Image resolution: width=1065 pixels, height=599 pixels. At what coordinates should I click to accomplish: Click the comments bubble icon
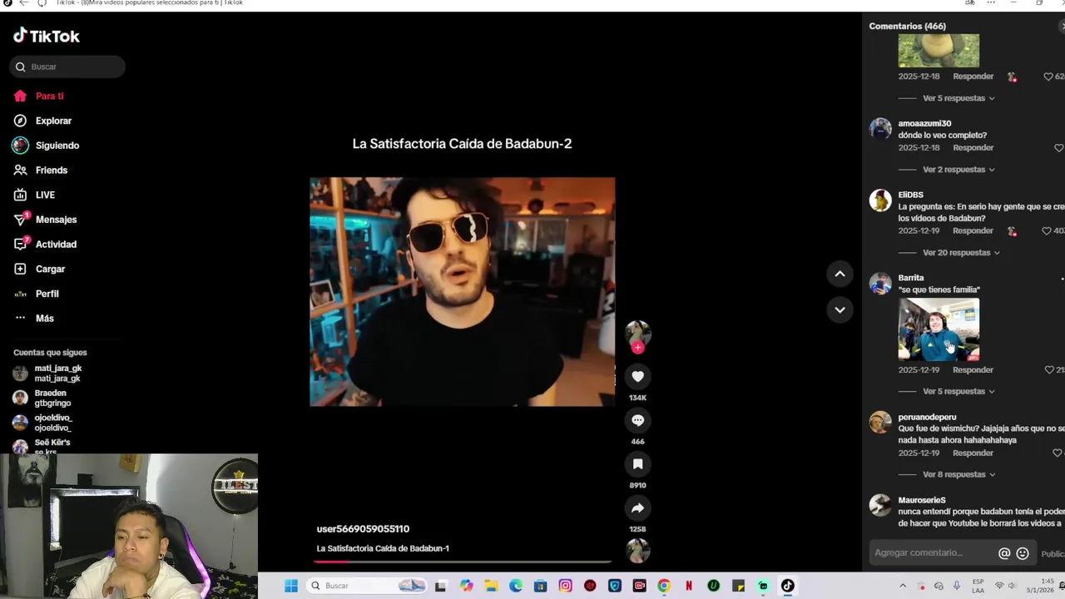click(x=637, y=420)
